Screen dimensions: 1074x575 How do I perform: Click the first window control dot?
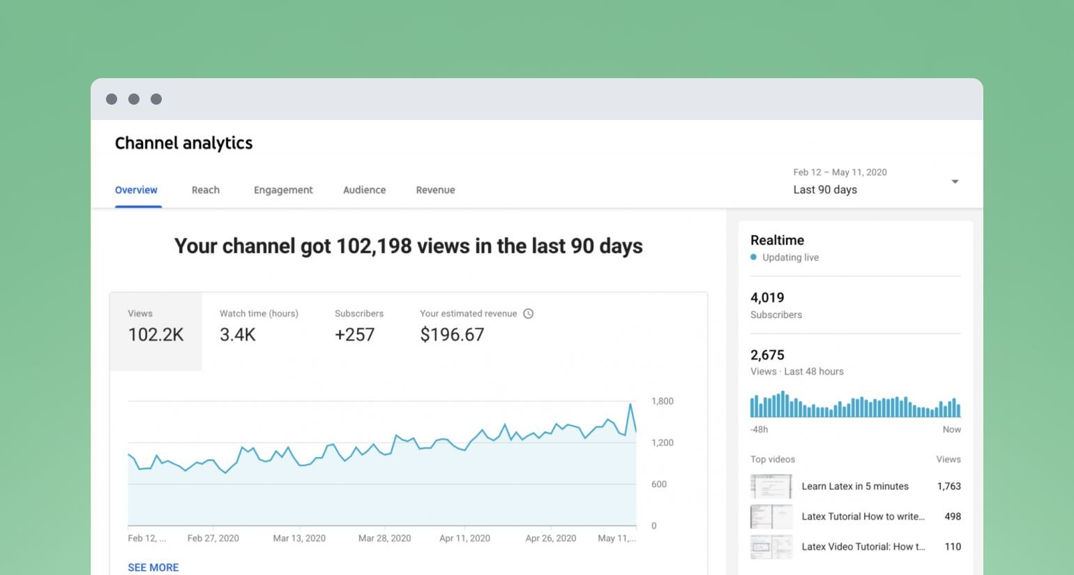tap(112, 99)
